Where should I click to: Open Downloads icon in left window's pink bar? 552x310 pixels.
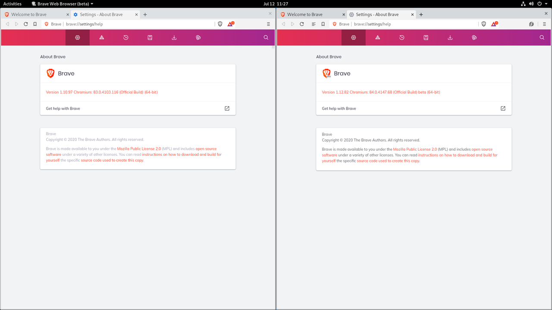coord(174,37)
